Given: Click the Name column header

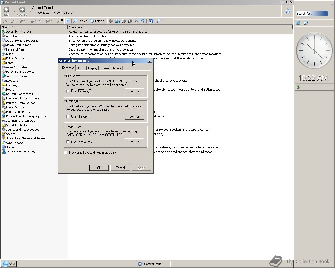Looking at the screenshot, I should (x=34, y=27).
